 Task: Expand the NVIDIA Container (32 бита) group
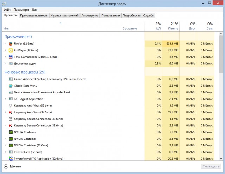tap(5, 145)
